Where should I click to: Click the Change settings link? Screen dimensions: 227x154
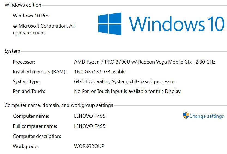coord(207,116)
